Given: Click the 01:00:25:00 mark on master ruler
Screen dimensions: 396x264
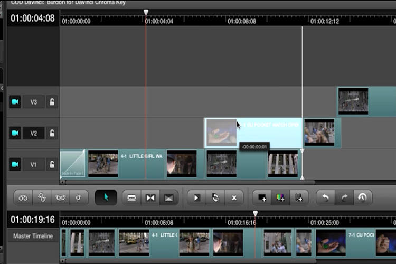Looking at the screenshot, I should pyautogui.click(x=325, y=223).
